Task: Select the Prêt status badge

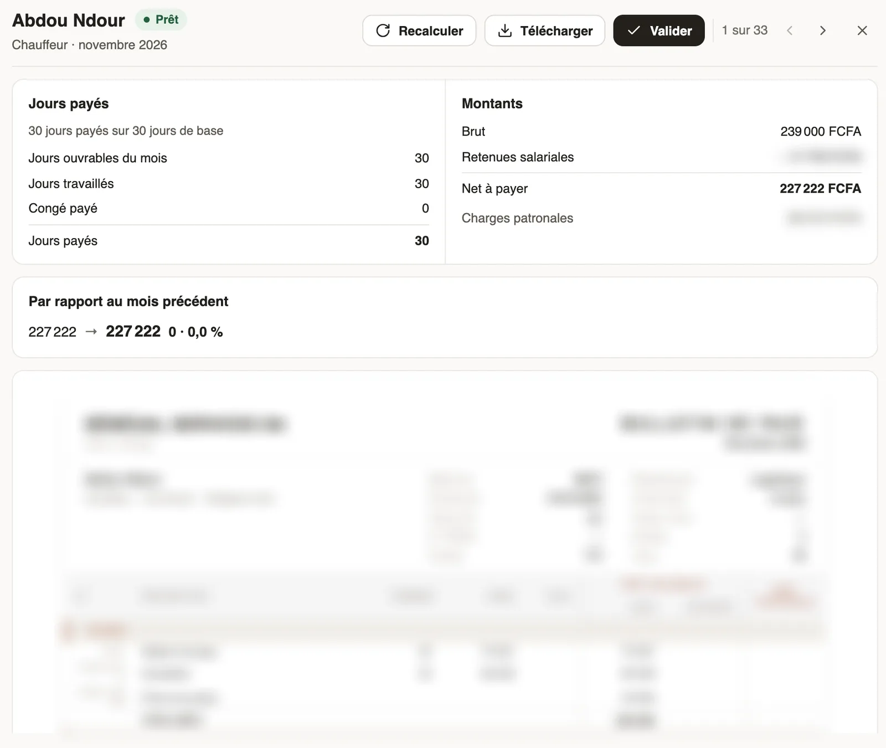Action: point(161,19)
